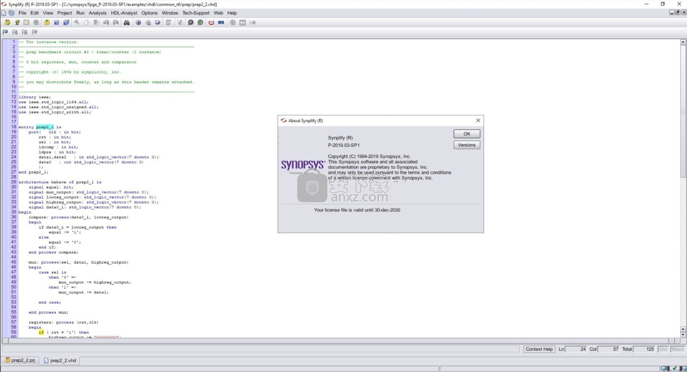
Task: Click the Ovr overwrite mode indicator
Action: 663,349
